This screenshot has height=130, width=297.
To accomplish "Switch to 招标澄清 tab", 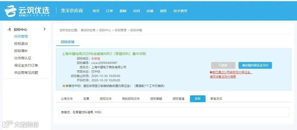I will click(178, 99).
